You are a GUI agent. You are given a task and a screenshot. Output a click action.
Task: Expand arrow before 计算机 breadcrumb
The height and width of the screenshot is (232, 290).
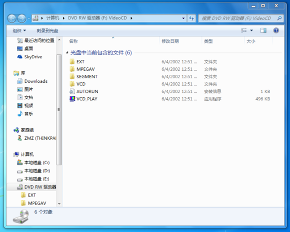pyautogui.click(x=42, y=18)
